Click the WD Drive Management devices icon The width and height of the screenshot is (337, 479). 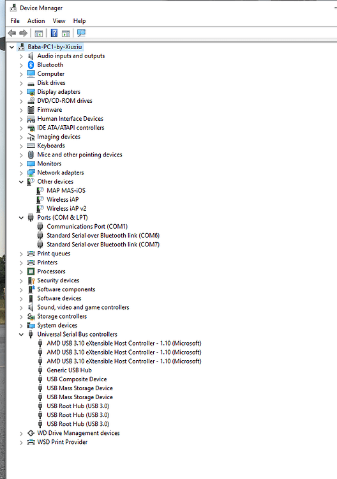pos(31,433)
